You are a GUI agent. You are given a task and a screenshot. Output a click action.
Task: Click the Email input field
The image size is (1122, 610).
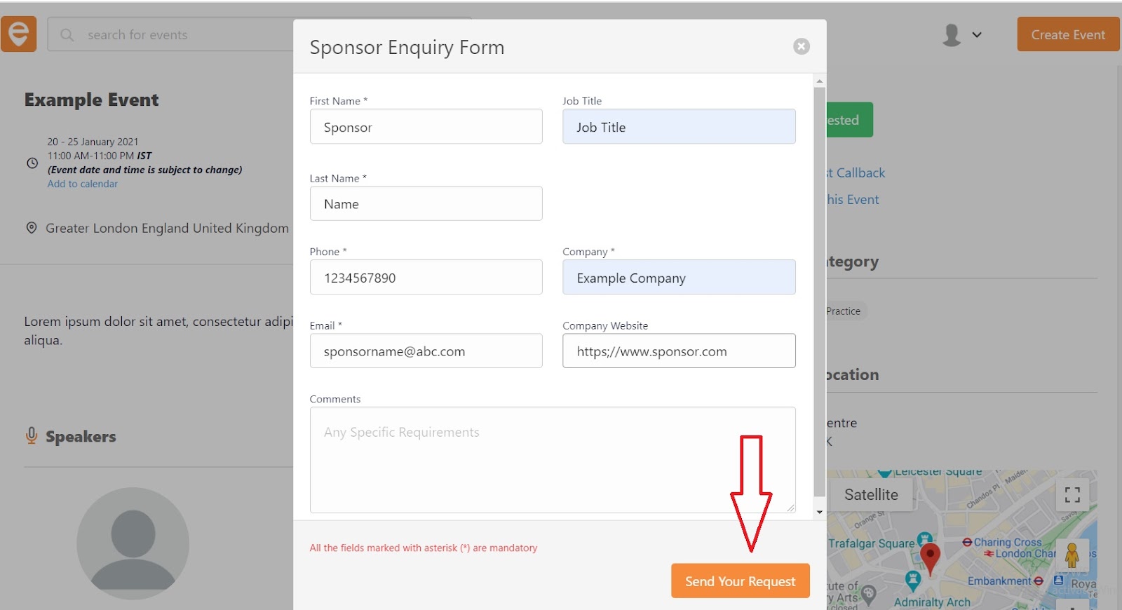point(426,351)
